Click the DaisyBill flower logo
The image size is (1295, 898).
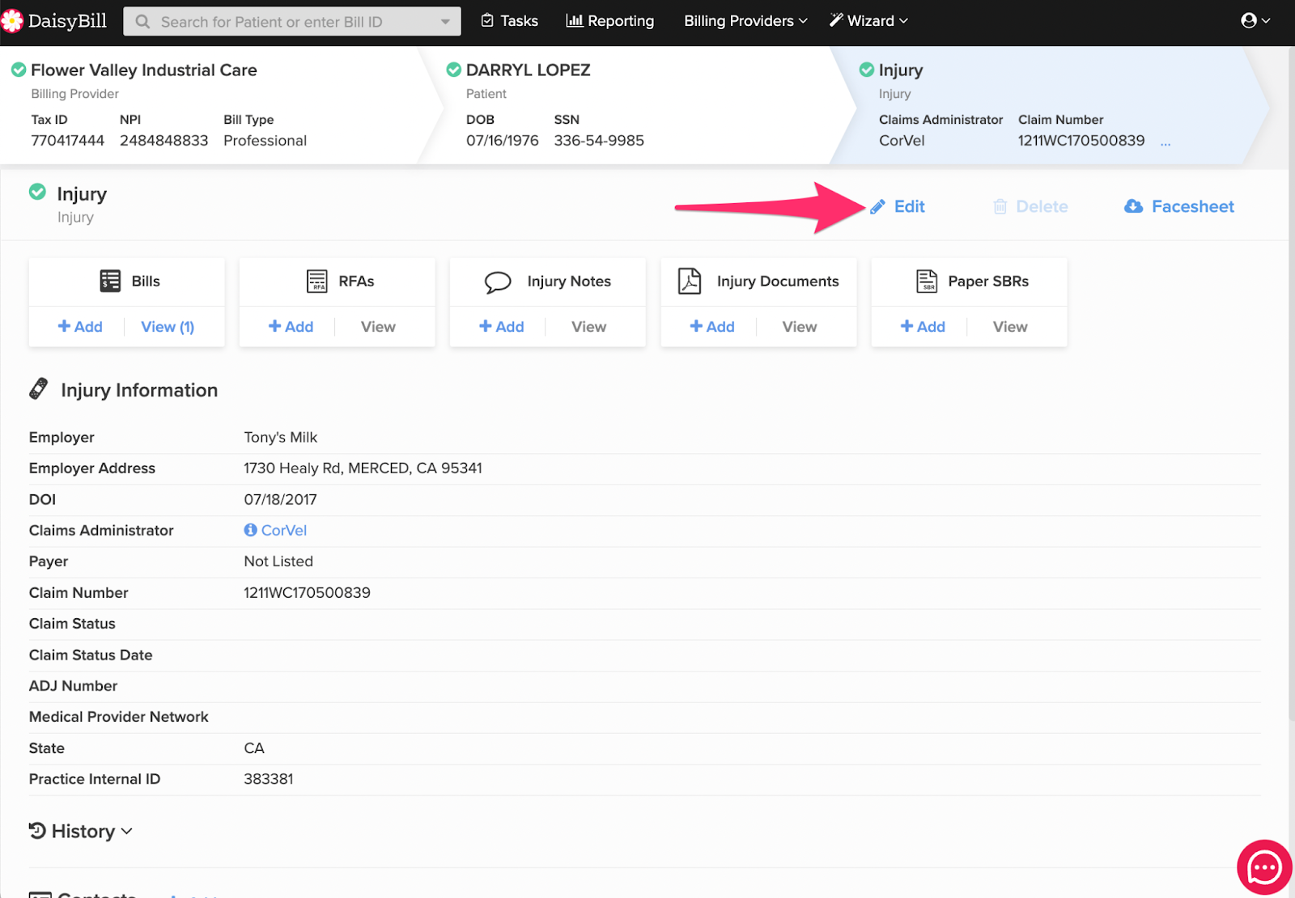(11, 21)
